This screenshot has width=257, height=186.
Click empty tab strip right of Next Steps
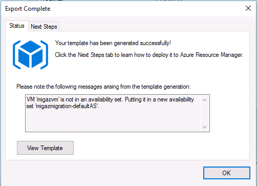(x=154, y=27)
